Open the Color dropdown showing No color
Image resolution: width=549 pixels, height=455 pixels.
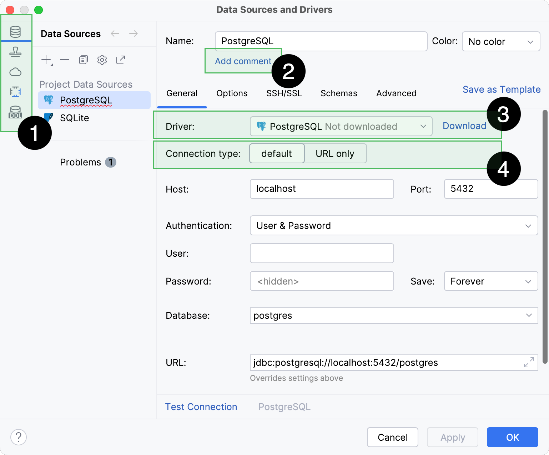pyautogui.click(x=501, y=41)
